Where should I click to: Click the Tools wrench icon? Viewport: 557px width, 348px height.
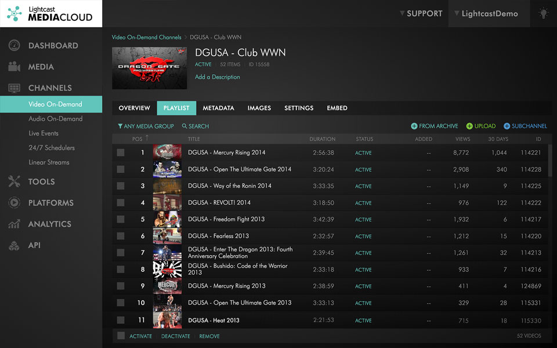click(x=14, y=182)
